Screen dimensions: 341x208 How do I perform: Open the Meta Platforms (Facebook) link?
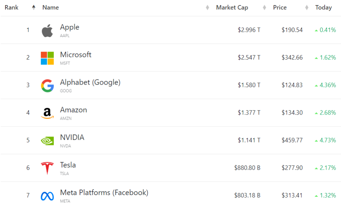point(104,193)
